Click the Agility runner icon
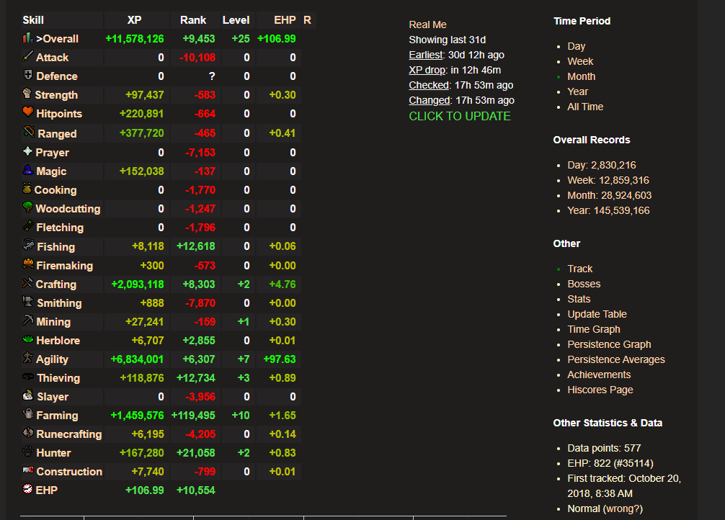 click(27, 357)
